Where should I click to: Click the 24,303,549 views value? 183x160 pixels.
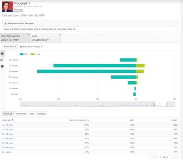tap(40, 40)
